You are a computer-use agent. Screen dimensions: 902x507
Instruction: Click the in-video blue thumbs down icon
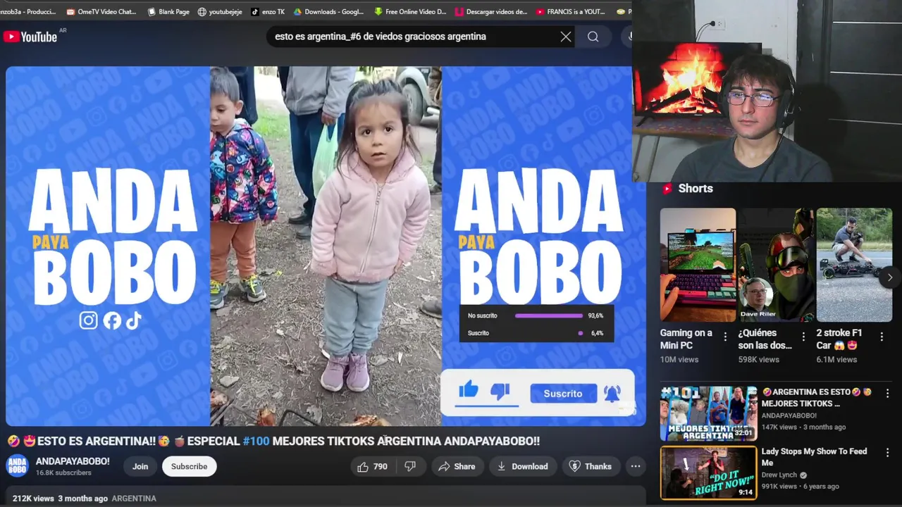[x=500, y=391]
